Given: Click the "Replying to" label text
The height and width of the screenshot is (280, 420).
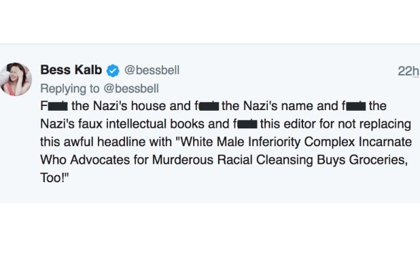Looking at the screenshot, I should pyautogui.click(x=69, y=88).
